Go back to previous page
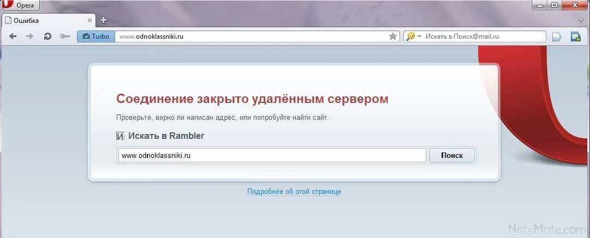The width and height of the screenshot is (590, 238). point(13,36)
